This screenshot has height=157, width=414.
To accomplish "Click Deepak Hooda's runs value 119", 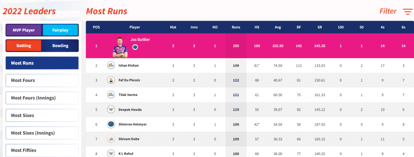I will 236,110.
